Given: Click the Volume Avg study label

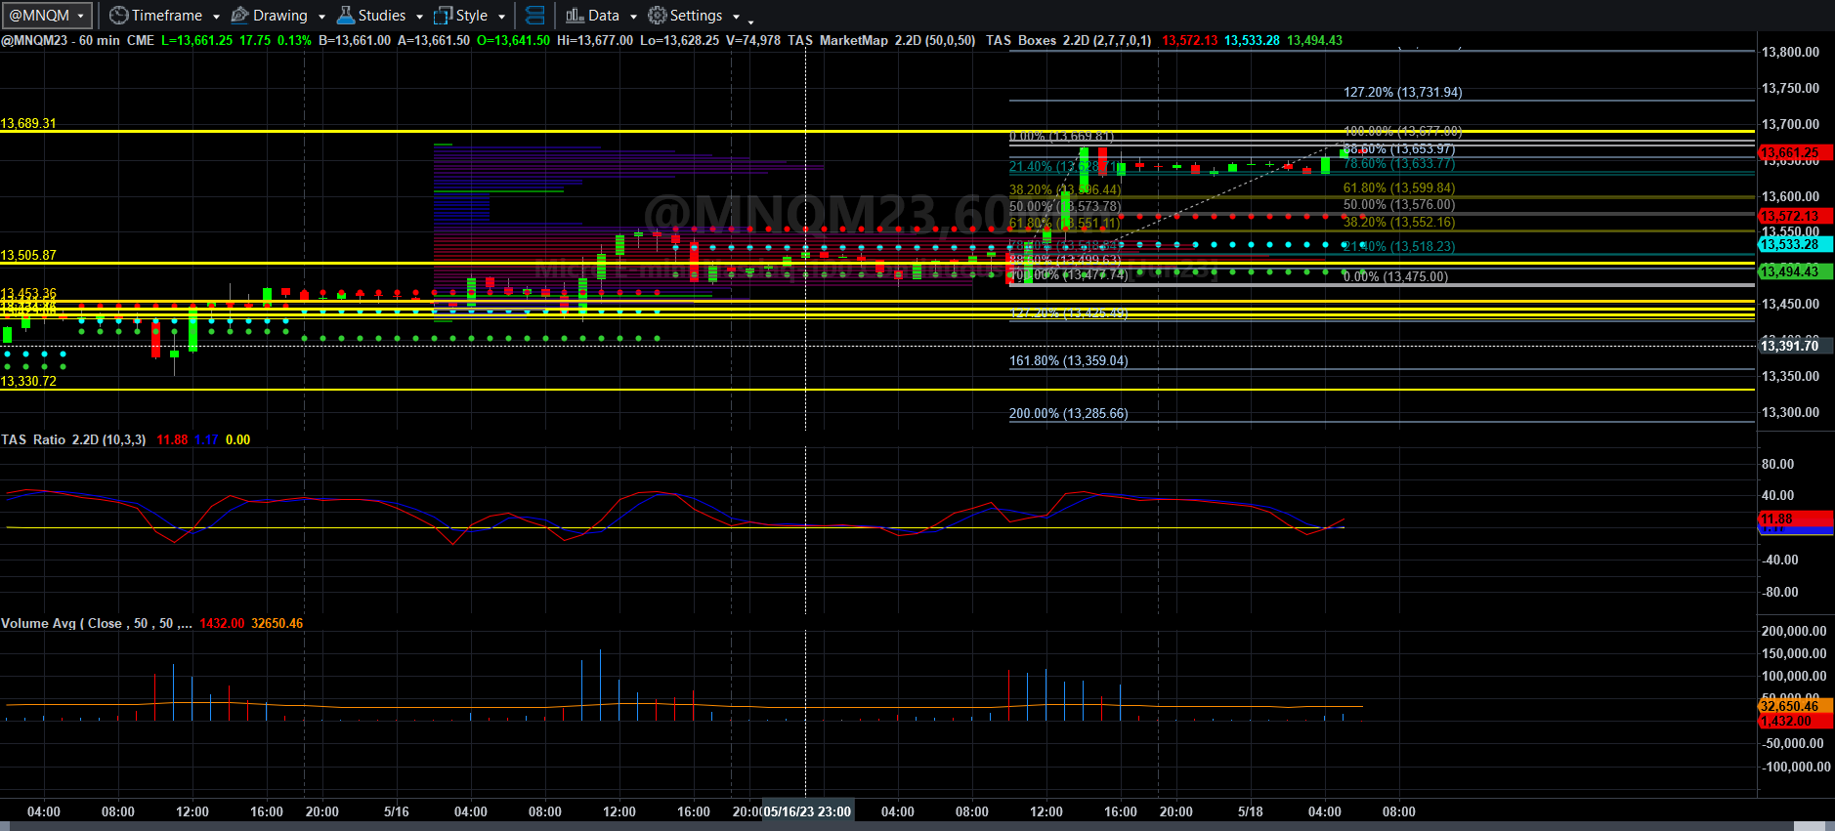Looking at the screenshot, I should click(96, 623).
